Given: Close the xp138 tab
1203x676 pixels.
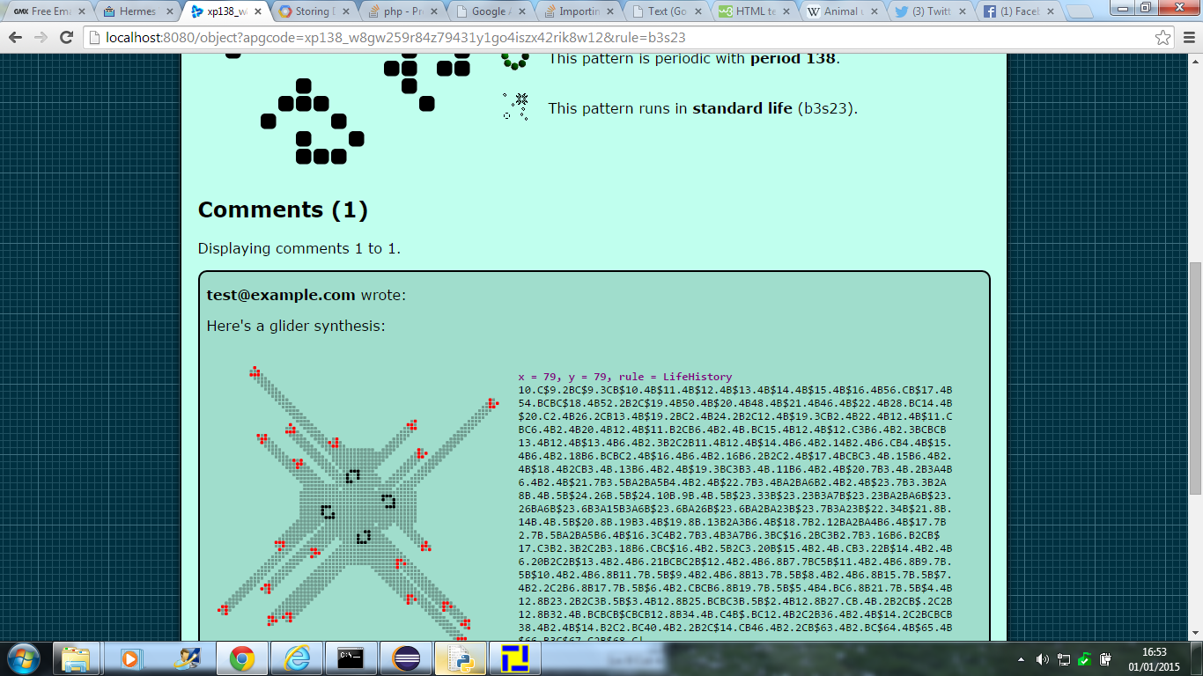Looking at the screenshot, I should click(259, 11).
